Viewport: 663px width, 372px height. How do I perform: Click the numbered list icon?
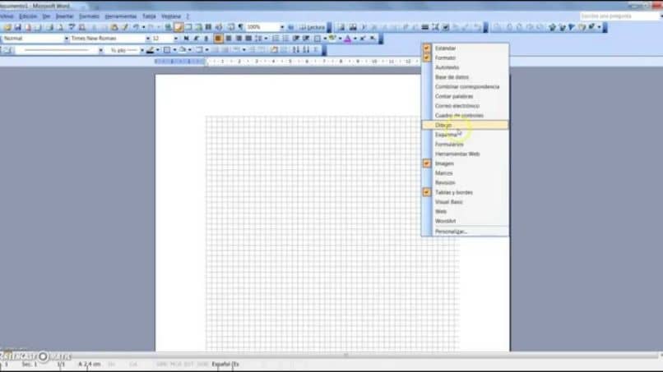click(276, 39)
